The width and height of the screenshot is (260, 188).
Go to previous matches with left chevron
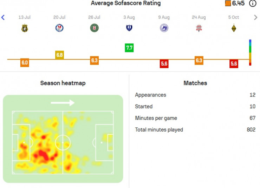3,17
